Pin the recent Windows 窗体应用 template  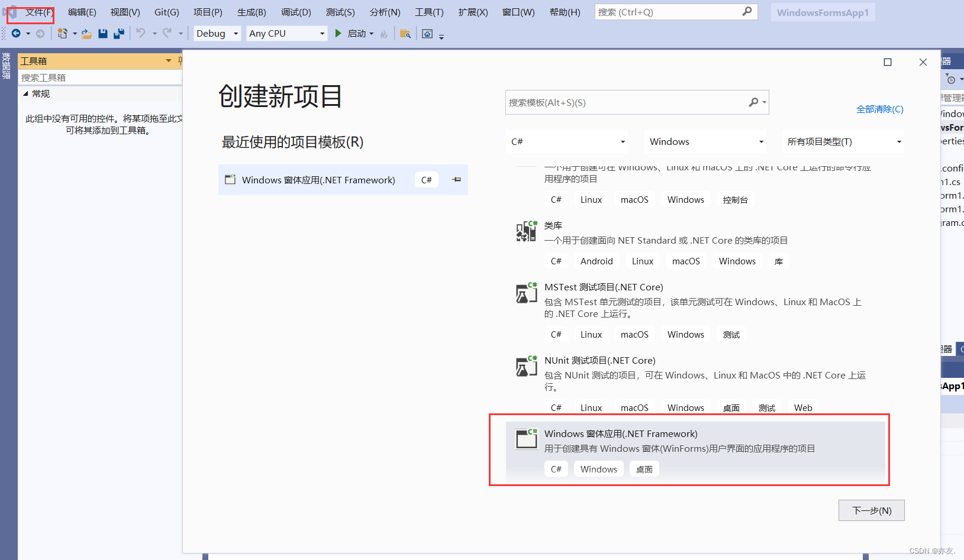(456, 180)
